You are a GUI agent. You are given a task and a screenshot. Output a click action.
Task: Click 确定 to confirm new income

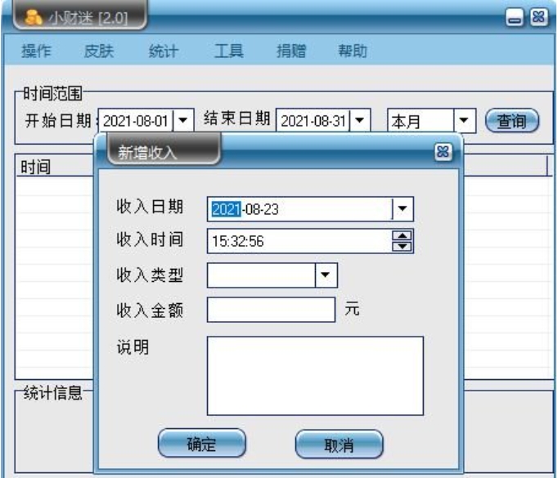coord(201,444)
